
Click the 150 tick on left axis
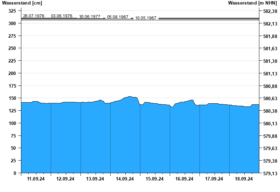click(x=12, y=98)
